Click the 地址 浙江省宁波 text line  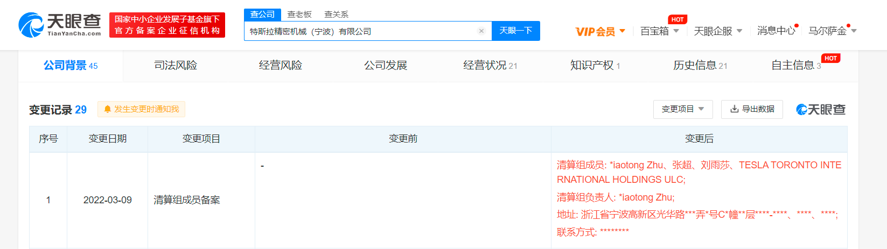pyautogui.click(x=697, y=215)
